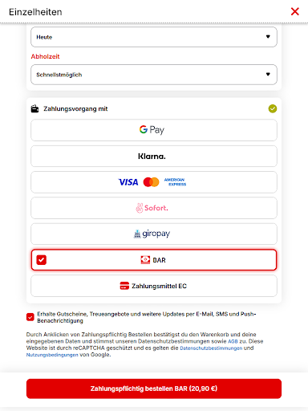Image resolution: width=308 pixels, height=411 pixels.
Task: Choose the Google Pay payment option
Action: coord(154,130)
